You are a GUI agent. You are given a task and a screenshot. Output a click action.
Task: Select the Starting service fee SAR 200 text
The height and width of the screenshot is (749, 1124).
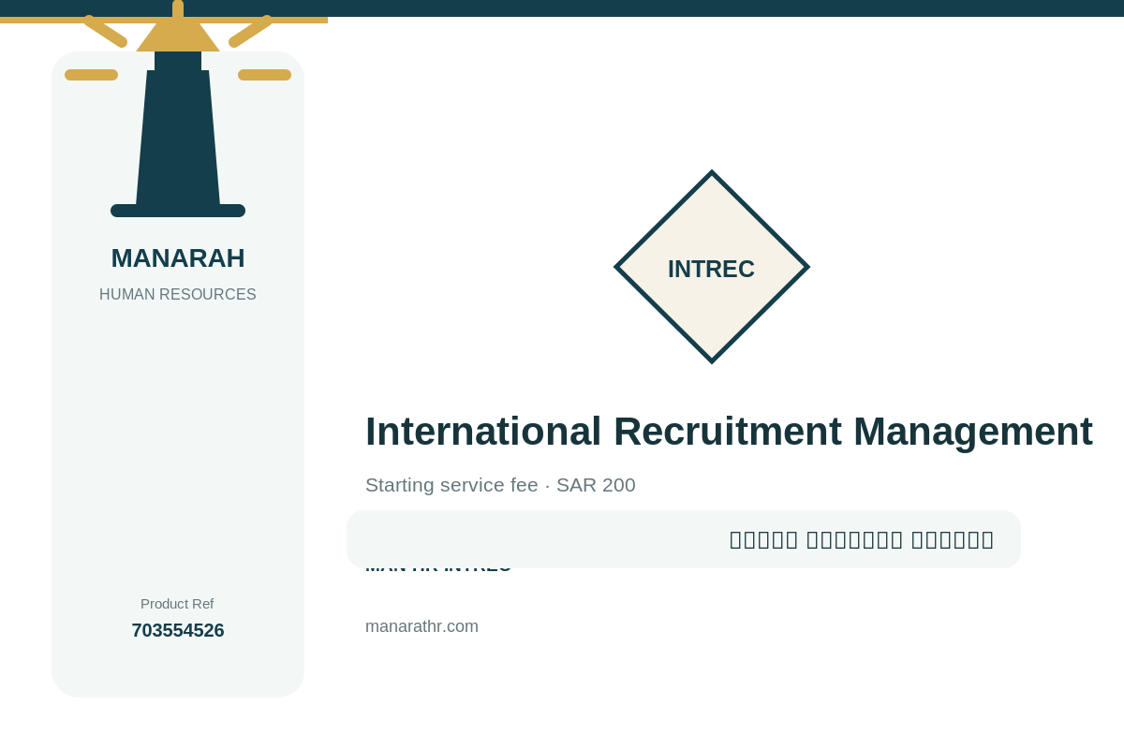tap(500, 485)
